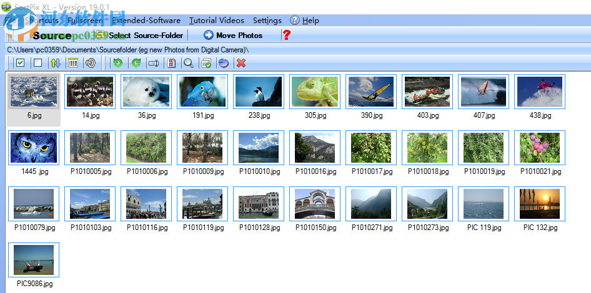Select the P1010116.jpg thumbnail
The height and width of the screenshot is (293, 591).
pyautogui.click(x=146, y=204)
